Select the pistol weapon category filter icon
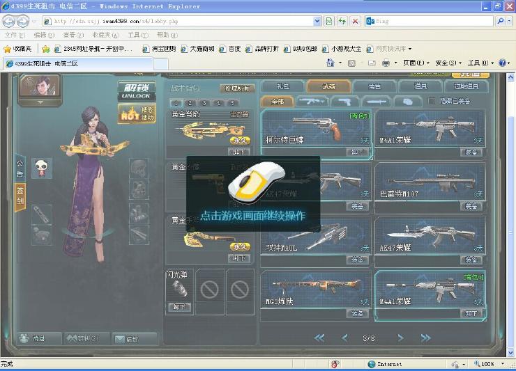The height and width of the screenshot is (371, 516). tap(344, 102)
